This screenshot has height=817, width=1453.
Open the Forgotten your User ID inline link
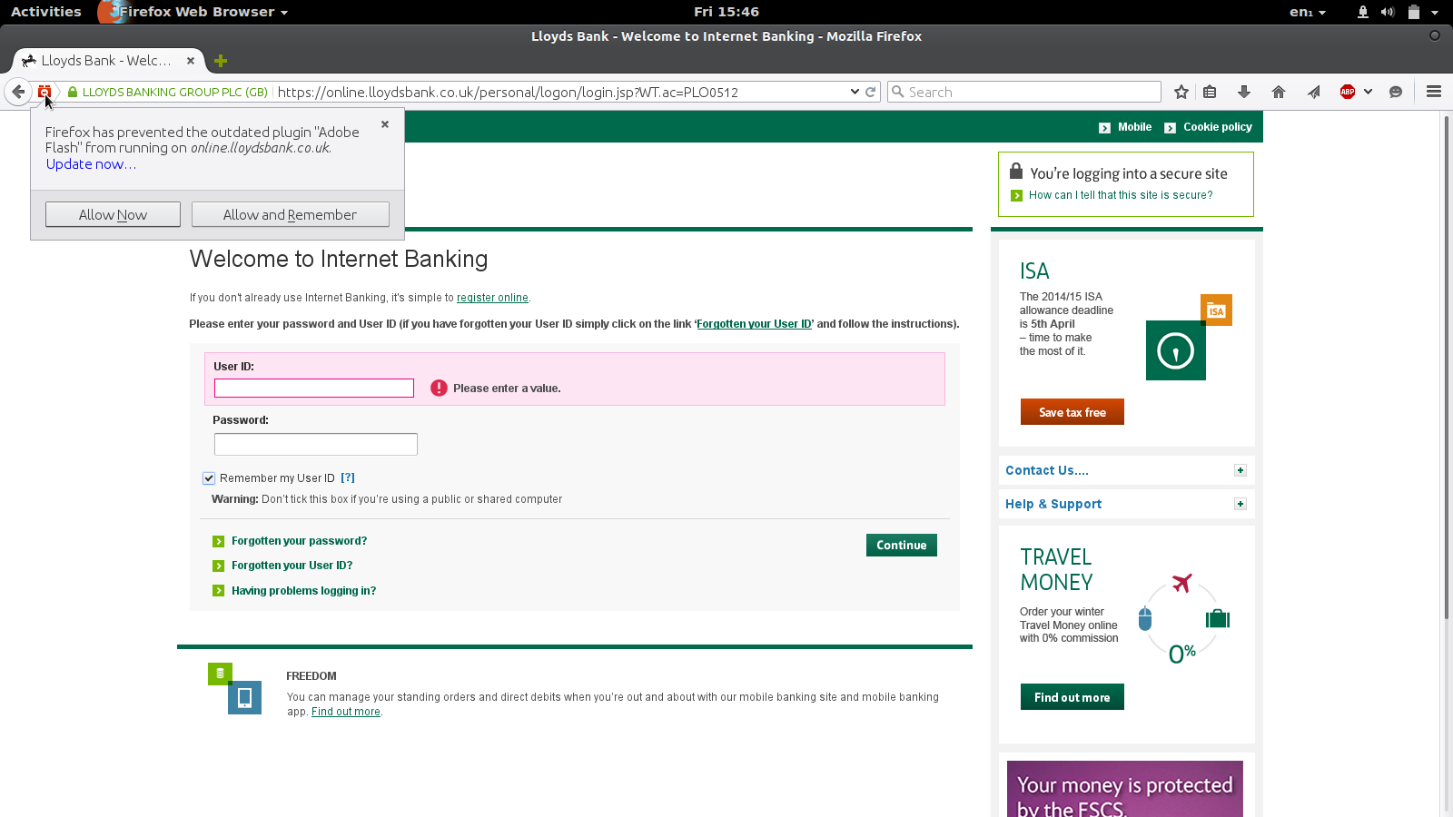(x=754, y=324)
